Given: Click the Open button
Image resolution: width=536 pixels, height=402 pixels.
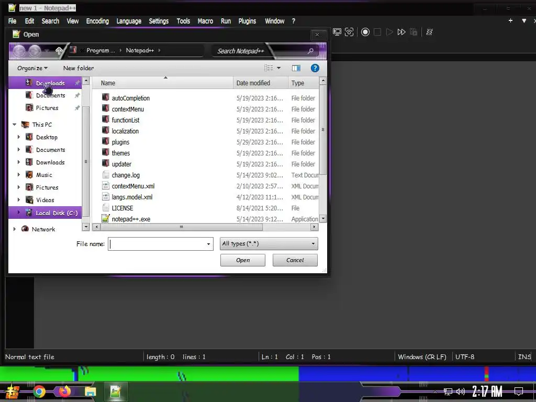Looking at the screenshot, I should (243, 260).
